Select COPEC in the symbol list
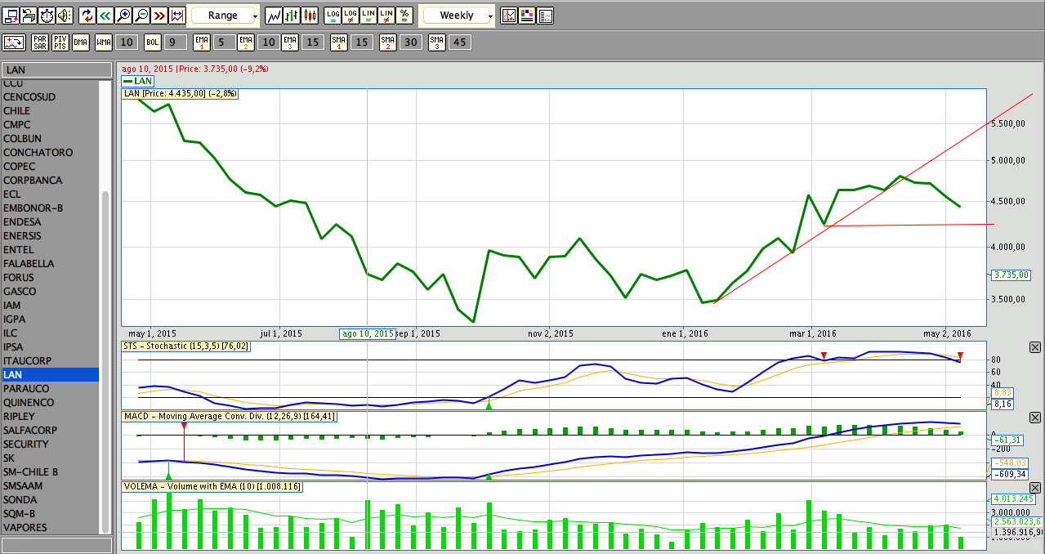The width and height of the screenshot is (1045, 554). 20,167
